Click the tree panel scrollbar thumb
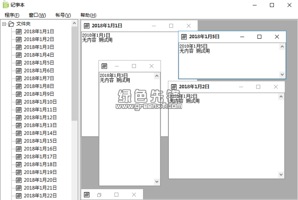This screenshot has height=200, width=298. pyautogui.click(x=74, y=74)
